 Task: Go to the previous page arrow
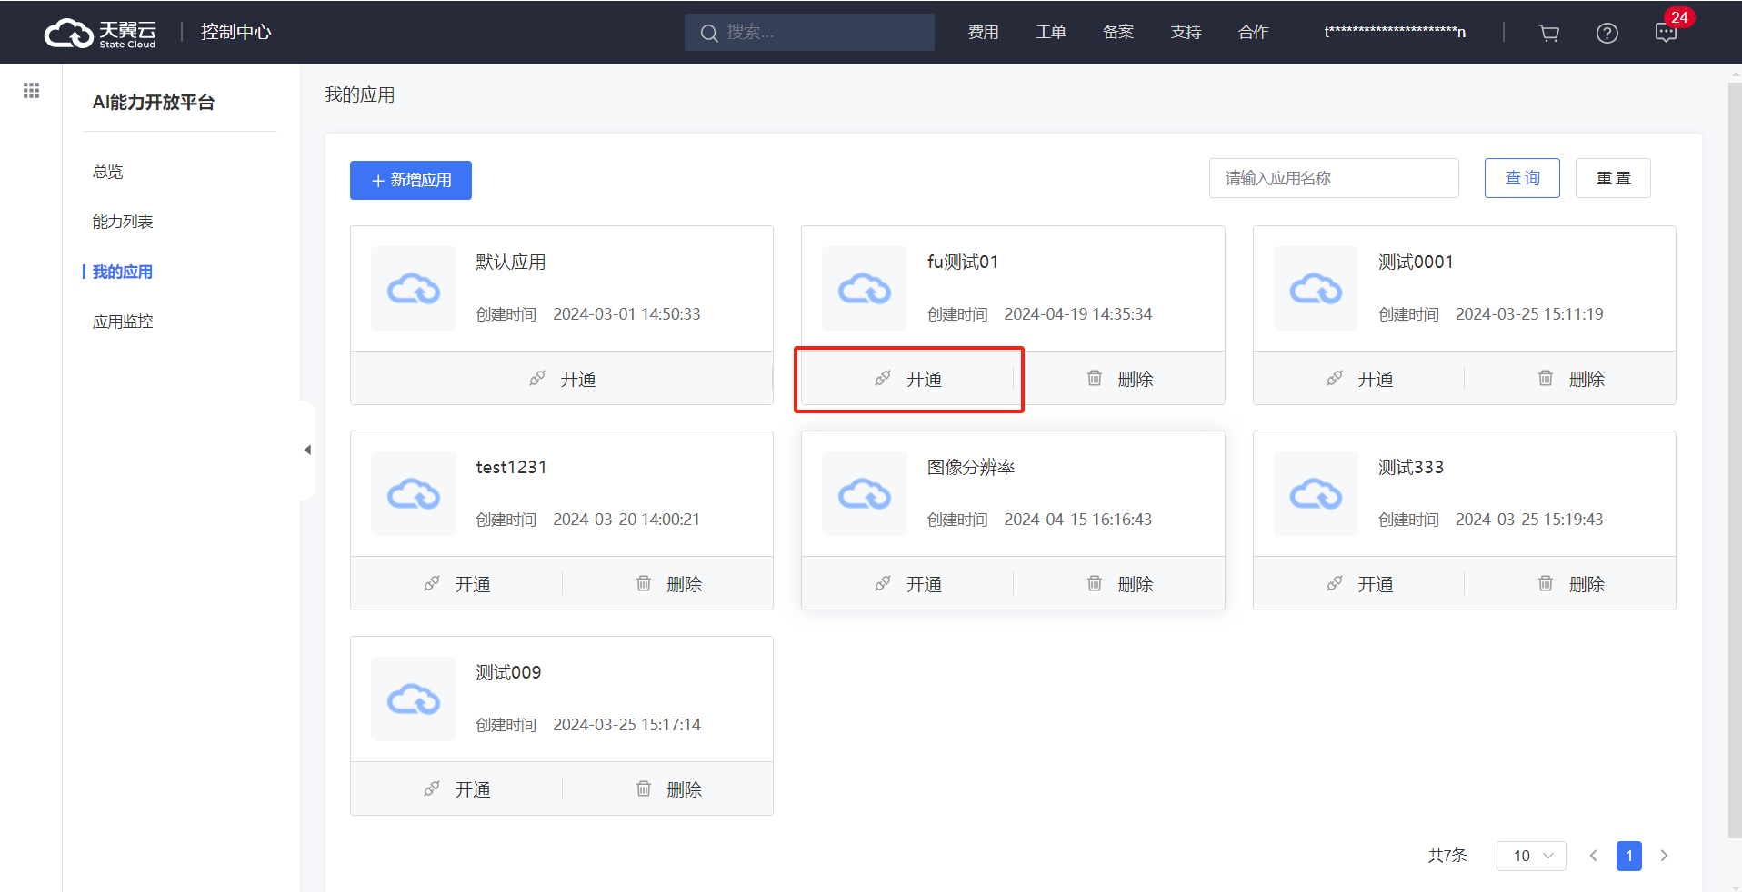click(1593, 856)
